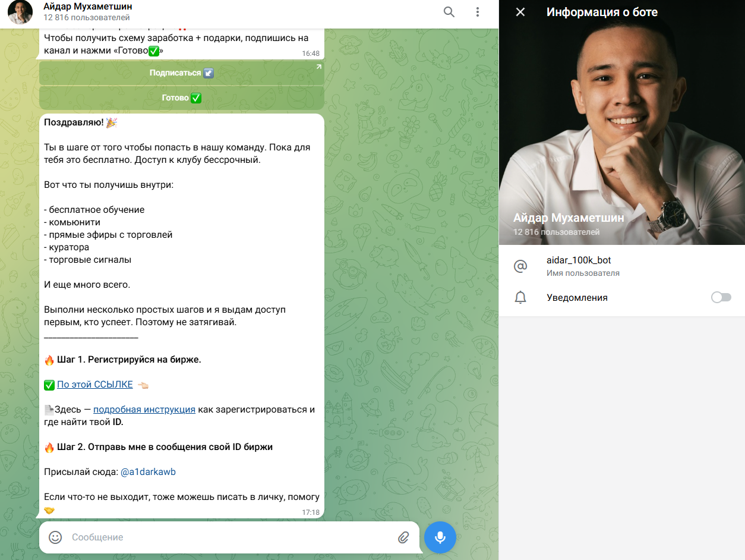Click the small avatar in the chat header
Viewport: 745px width, 560px height.
click(20, 12)
